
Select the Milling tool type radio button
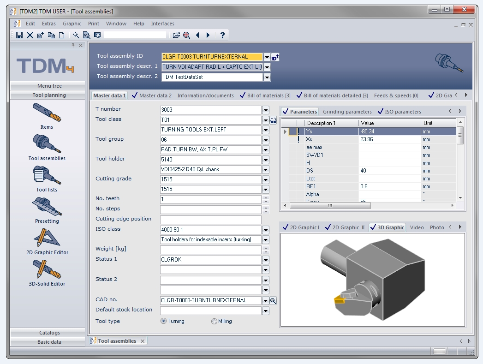(x=214, y=322)
